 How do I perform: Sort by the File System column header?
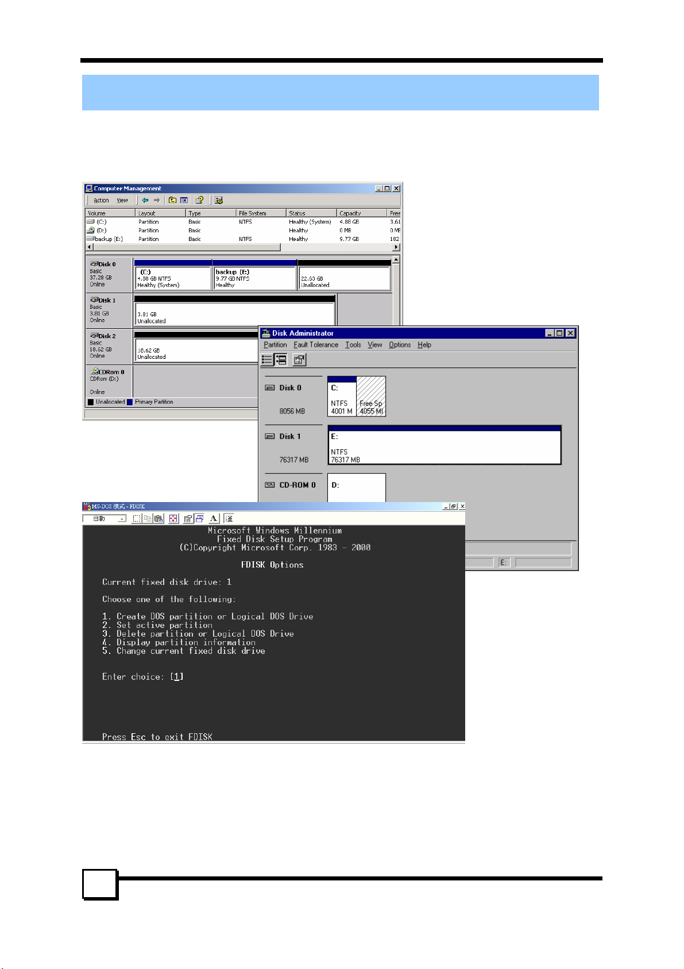click(261, 213)
